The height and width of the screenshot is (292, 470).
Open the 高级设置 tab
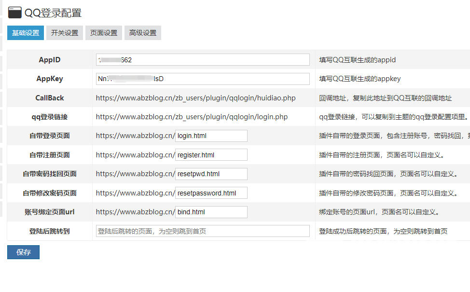point(143,33)
